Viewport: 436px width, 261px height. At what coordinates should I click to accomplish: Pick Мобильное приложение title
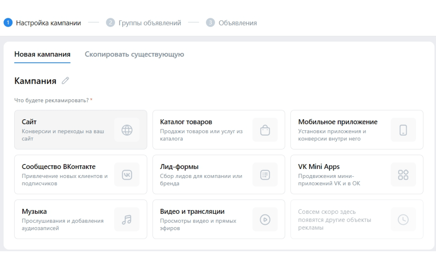point(338,122)
